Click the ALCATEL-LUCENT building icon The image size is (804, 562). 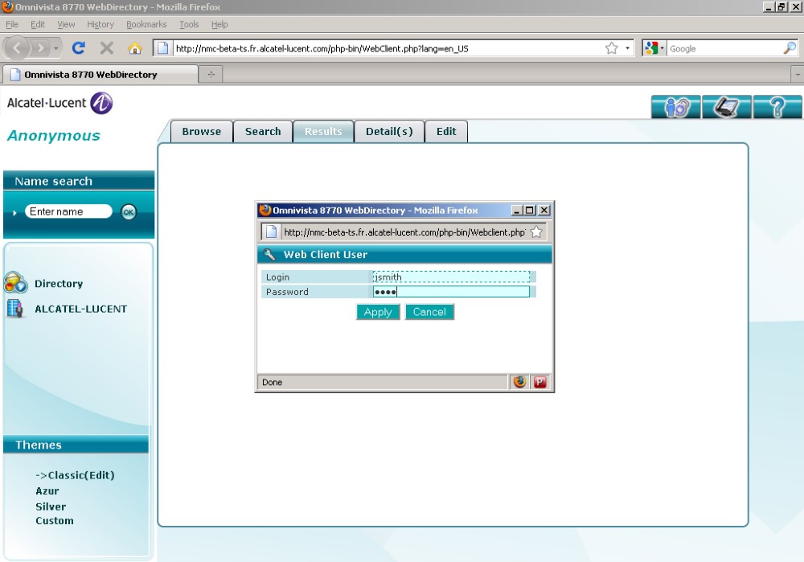point(15,308)
